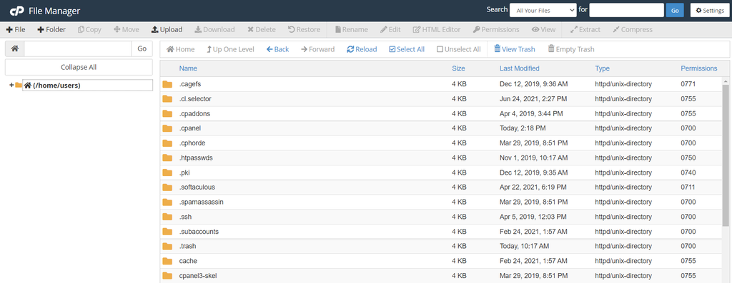Focus the search text field
Viewport: 732px width, 283px height.
point(626,10)
